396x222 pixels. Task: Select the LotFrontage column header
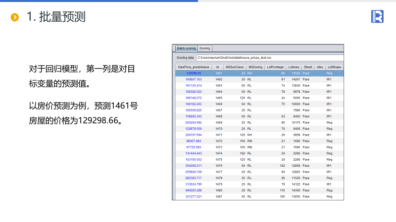pyautogui.click(x=275, y=67)
